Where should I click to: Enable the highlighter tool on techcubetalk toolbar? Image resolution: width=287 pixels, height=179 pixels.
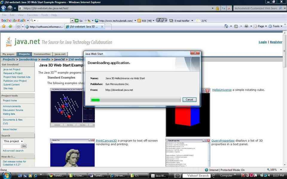tap(89, 21)
